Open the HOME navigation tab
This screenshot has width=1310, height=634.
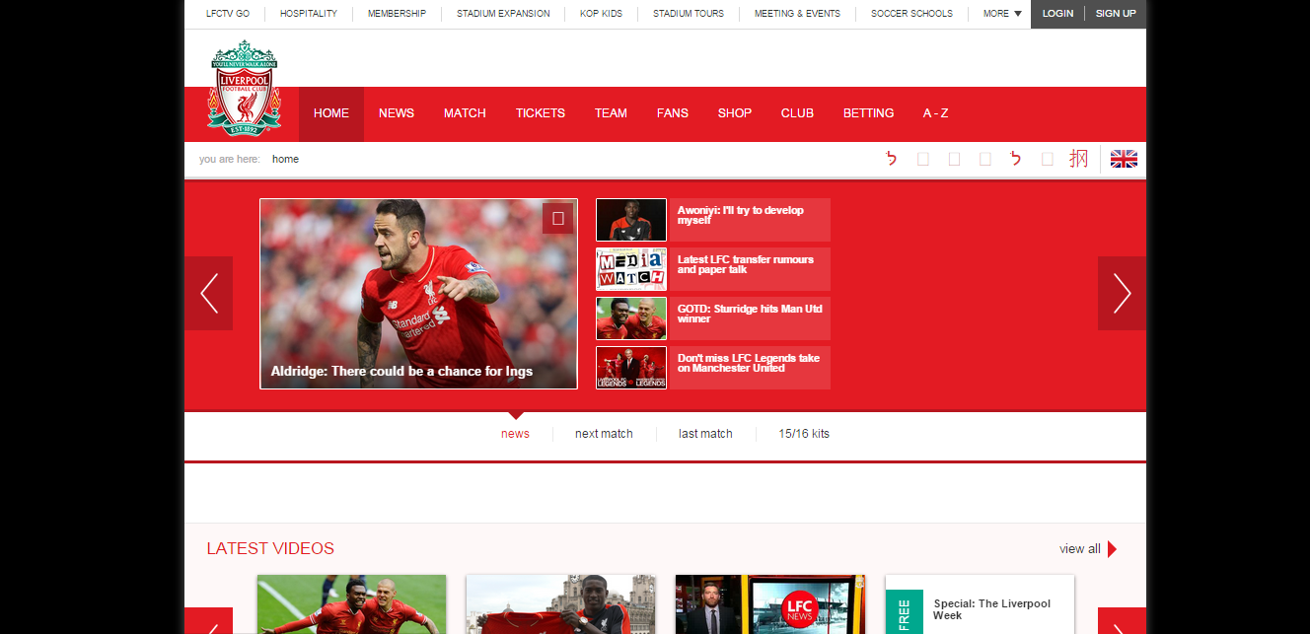coord(331,113)
